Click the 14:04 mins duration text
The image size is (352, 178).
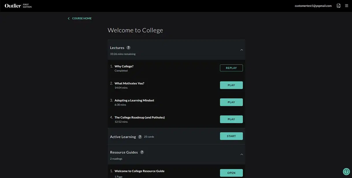pos(121,88)
